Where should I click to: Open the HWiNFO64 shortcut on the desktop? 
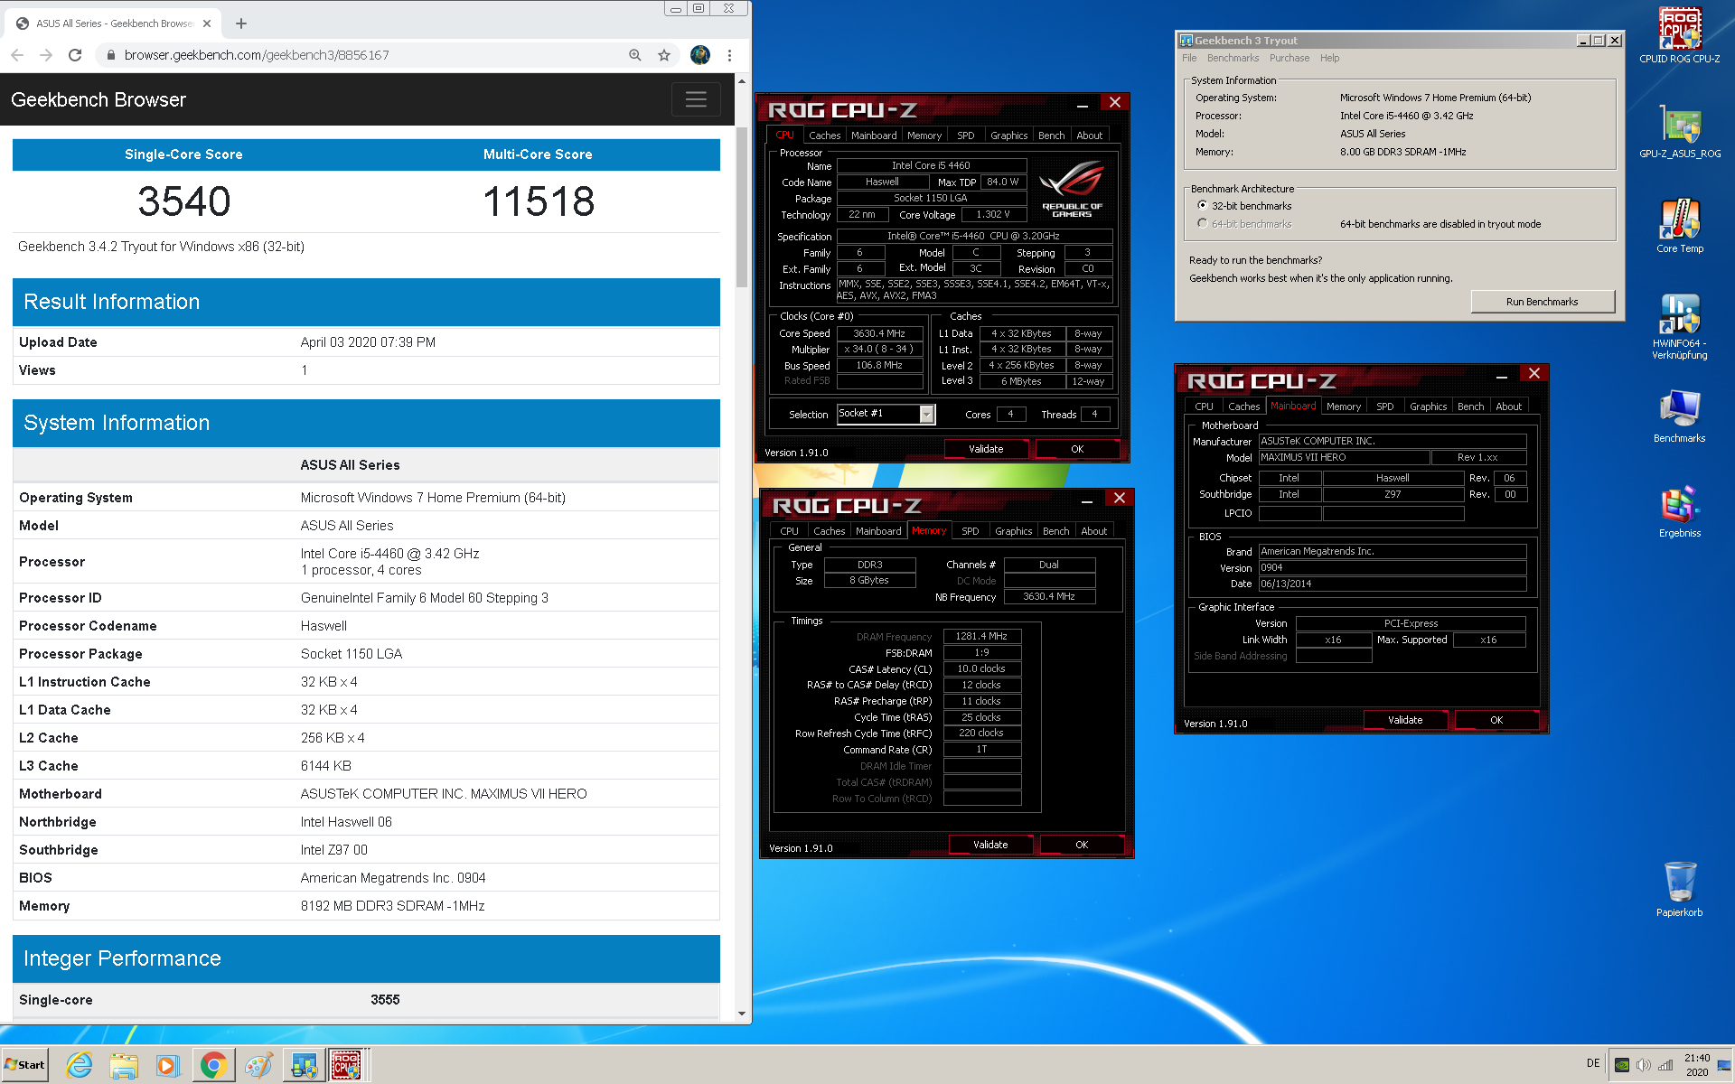[1679, 326]
